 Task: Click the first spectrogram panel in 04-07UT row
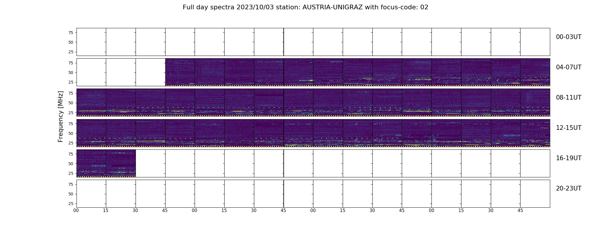point(180,72)
